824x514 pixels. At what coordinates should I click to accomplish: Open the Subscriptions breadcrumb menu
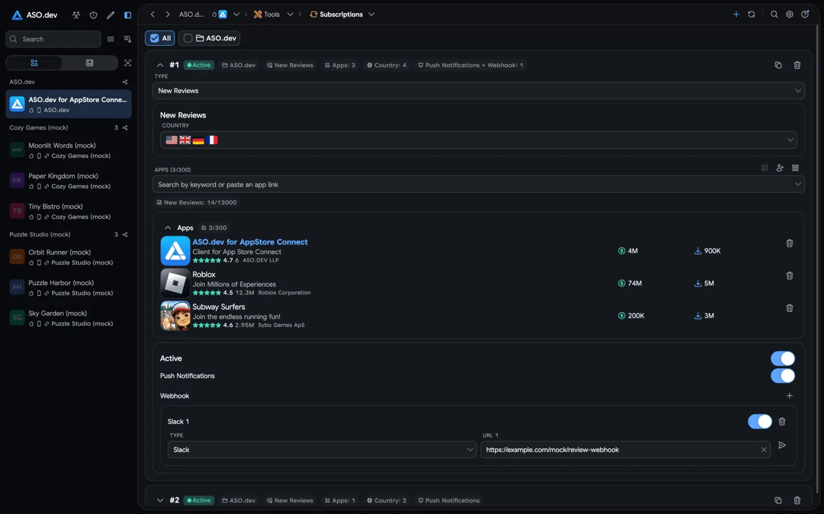click(x=342, y=14)
